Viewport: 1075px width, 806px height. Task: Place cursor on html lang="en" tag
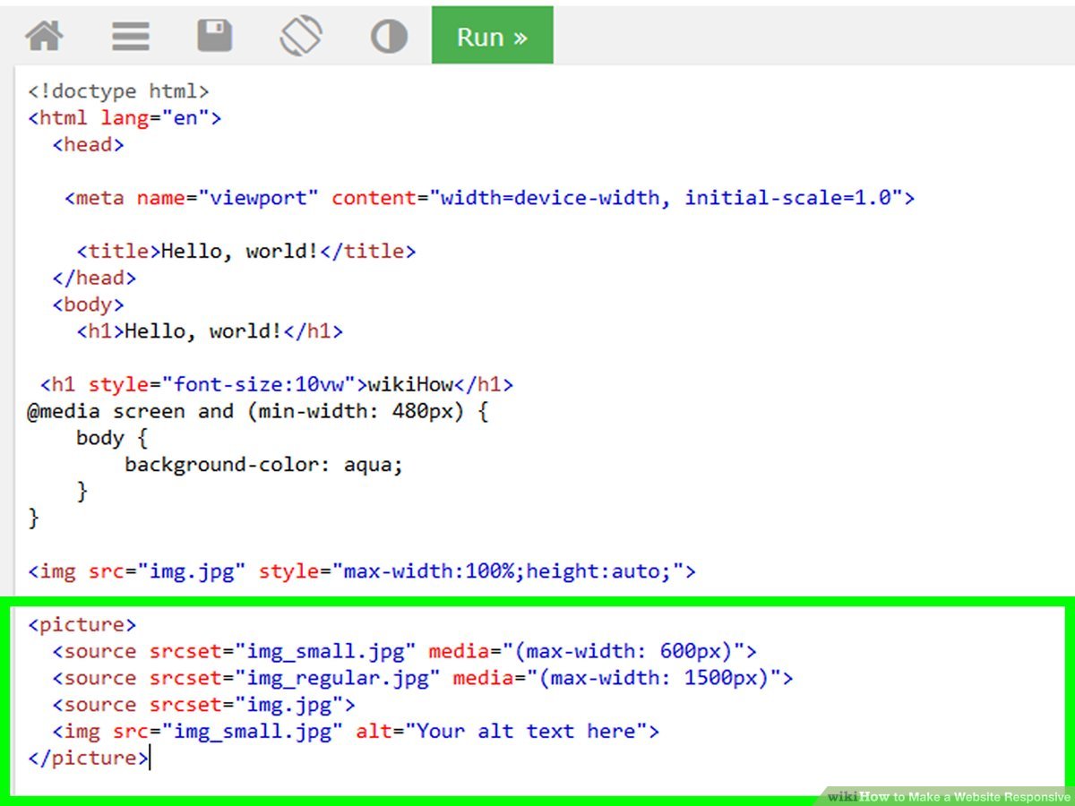[x=125, y=118]
